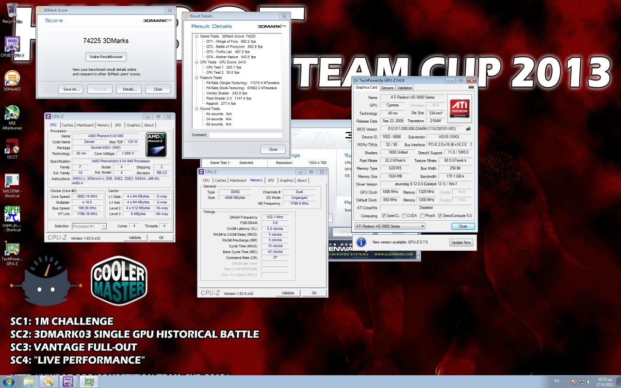The height and width of the screenshot is (388, 621).
Task: Collapse the CPU Tests tree node
Action: [196, 62]
